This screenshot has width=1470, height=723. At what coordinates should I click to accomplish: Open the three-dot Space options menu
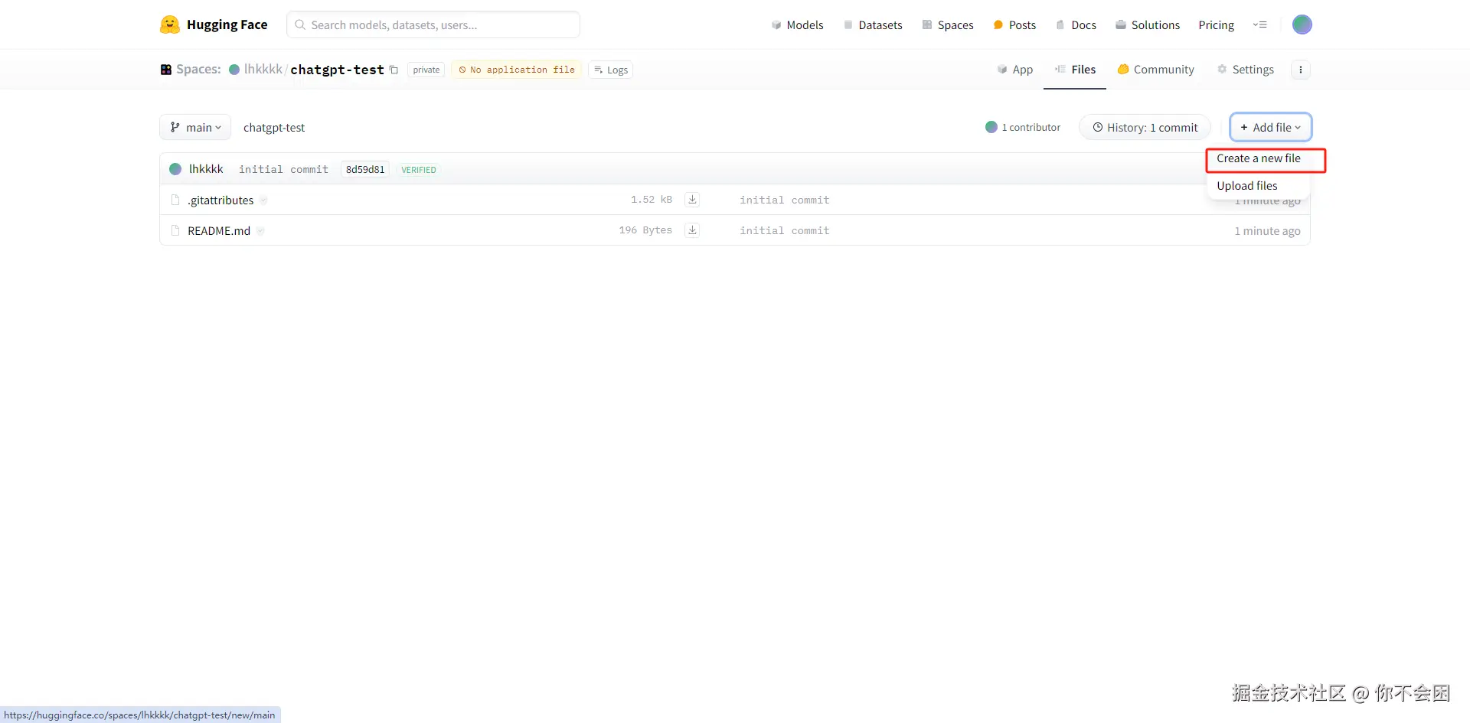(x=1300, y=70)
